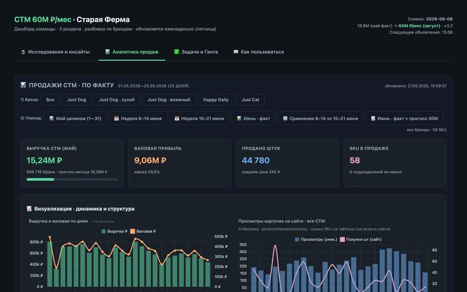Click the trend chart icon beside Визуализация heading
Screen dimensions: 467x292
tap(29, 209)
